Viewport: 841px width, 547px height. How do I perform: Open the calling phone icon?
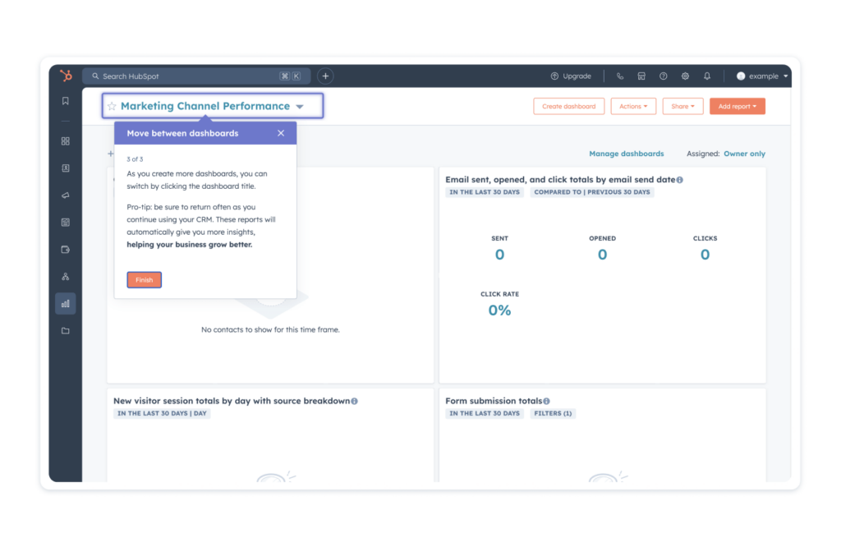pos(619,76)
